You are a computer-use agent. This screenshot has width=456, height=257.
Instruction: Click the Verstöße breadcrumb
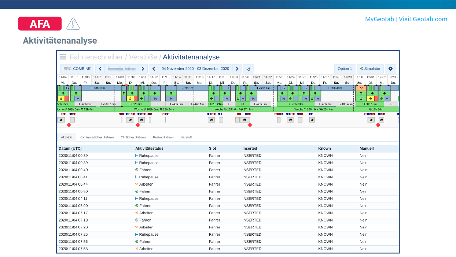143,57
